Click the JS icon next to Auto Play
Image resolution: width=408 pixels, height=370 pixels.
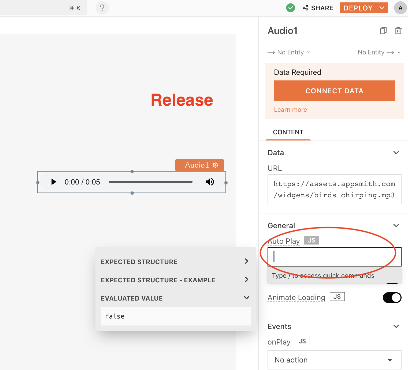(x=311, y=240)
